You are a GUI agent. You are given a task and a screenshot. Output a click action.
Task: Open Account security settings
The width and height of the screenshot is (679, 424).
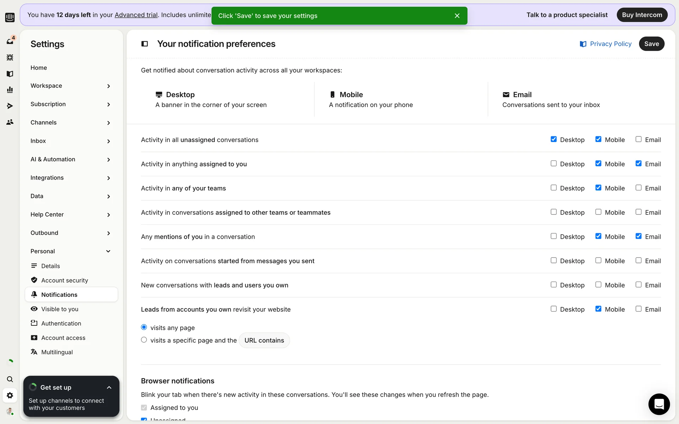(x=64, y=280)
